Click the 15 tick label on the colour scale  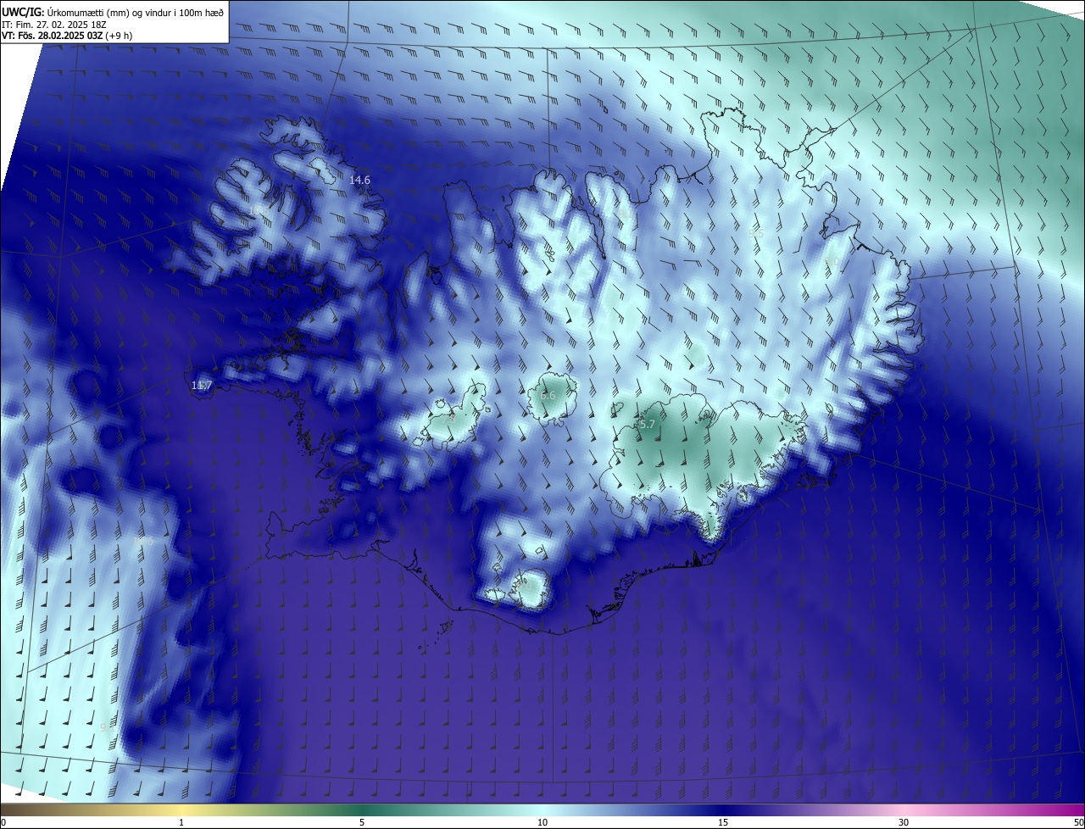(x=723, y=822)
